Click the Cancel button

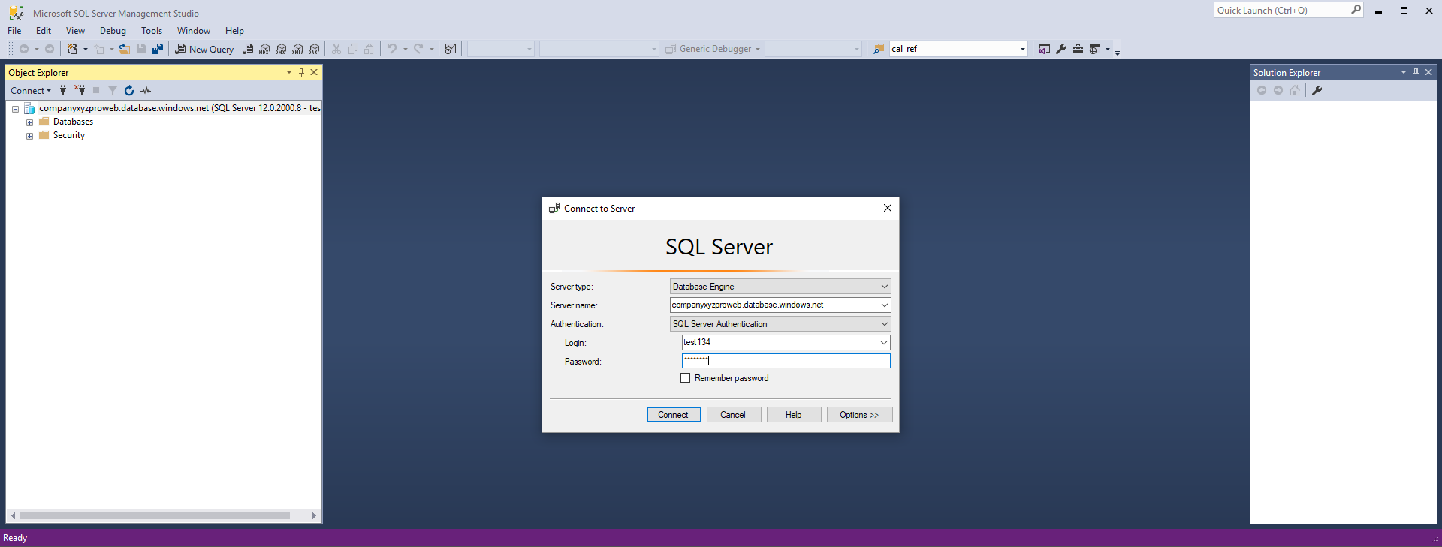pos(734,415)
